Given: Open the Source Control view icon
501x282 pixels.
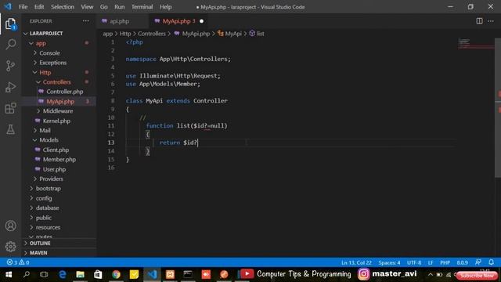Looking at the screenshot, I should (10, 66).
